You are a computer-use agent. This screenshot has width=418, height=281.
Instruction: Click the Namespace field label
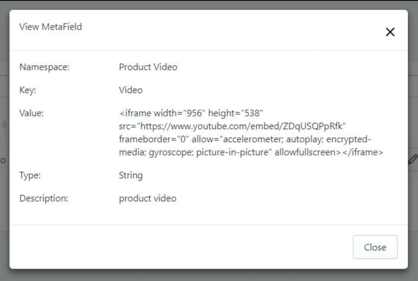(x=44, y=67)
